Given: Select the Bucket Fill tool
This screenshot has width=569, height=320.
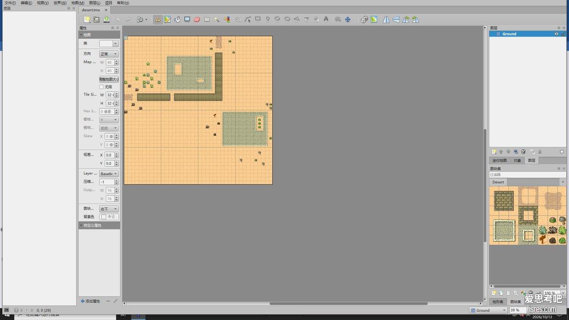Looking at the screenshot, I should click(x=177, y=19).
